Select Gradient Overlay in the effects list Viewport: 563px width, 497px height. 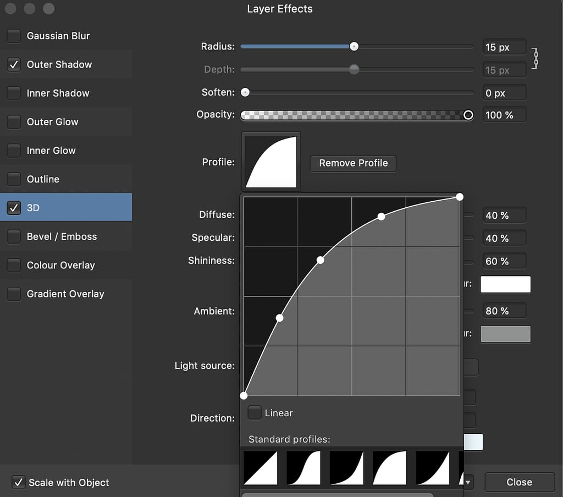[x=66, y=294]
